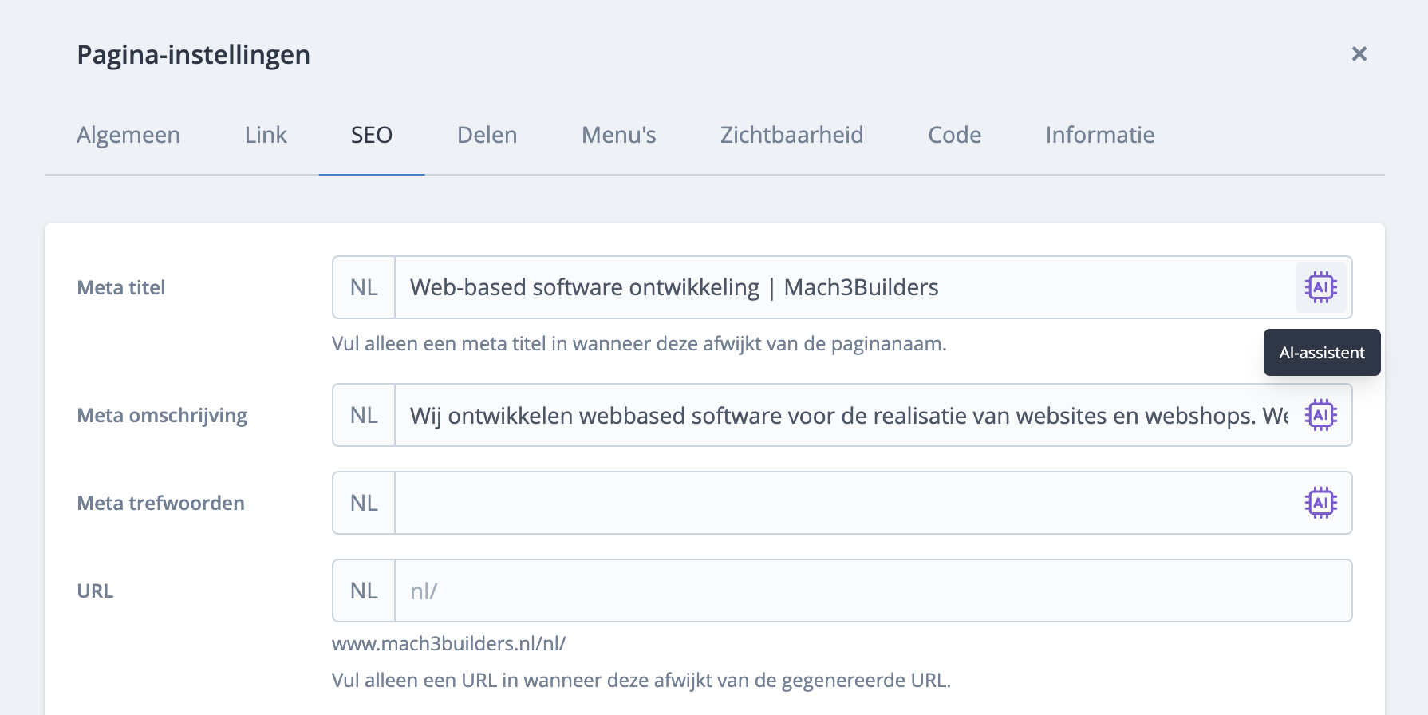Close the Pagina-instellingen dialog

pyautogui.click(x=1359, y=53)
